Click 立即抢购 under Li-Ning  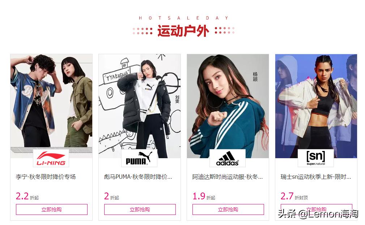click(52, 209)
